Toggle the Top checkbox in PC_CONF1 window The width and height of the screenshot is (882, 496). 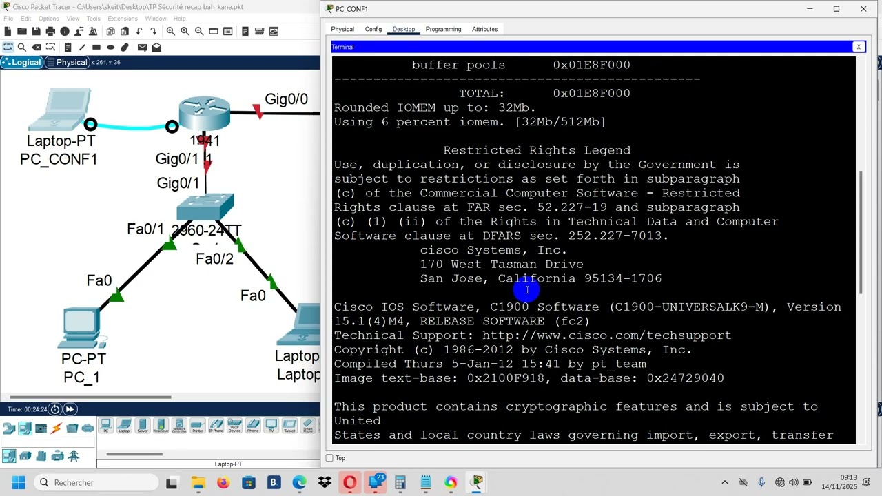pos(329,458)
